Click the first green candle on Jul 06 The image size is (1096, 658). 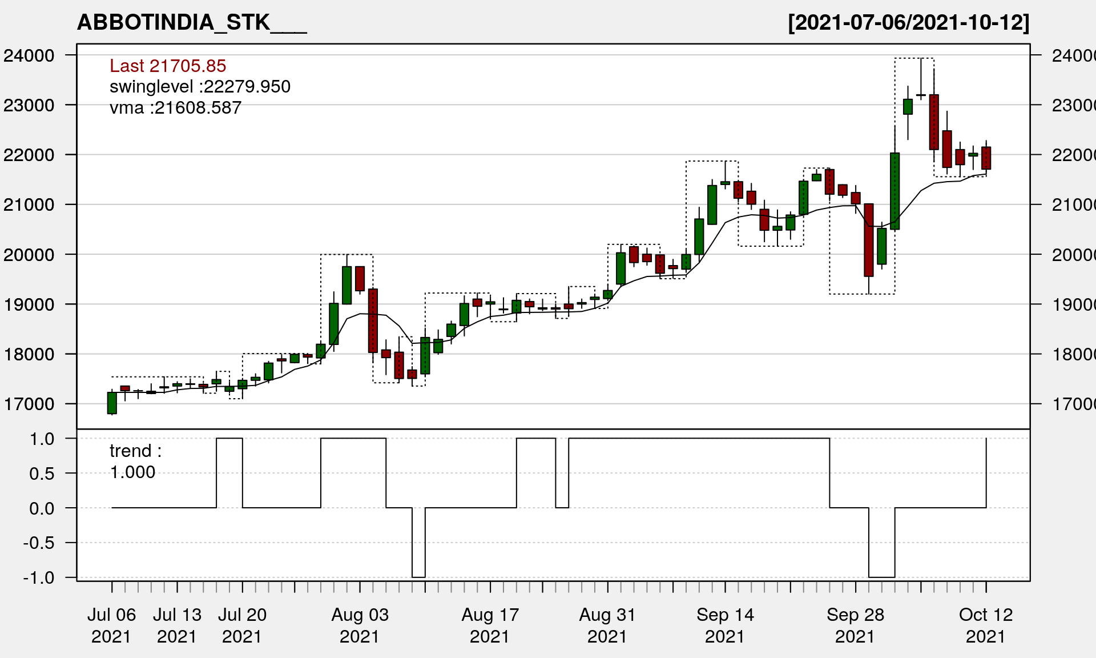tap(112, 403)
